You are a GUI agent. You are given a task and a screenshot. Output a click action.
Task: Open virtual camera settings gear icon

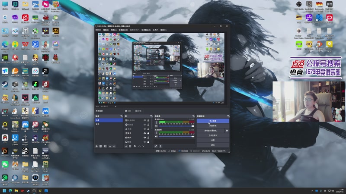pos(227,131)
